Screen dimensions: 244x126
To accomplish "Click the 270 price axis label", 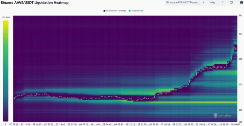I will (x=240, y=84).
